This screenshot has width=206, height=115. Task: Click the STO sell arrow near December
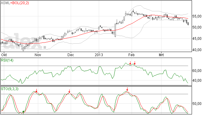[x=69, y=91]
